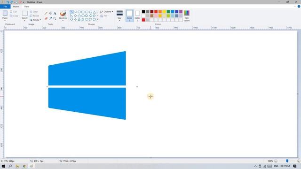Choose the Down arrow shape

[71, 20]
